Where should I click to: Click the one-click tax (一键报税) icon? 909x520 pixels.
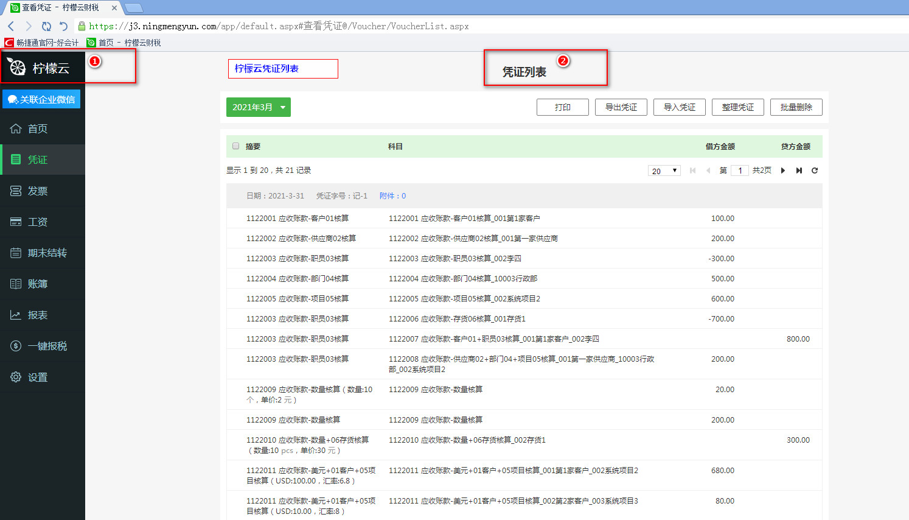tap(16, 346)
